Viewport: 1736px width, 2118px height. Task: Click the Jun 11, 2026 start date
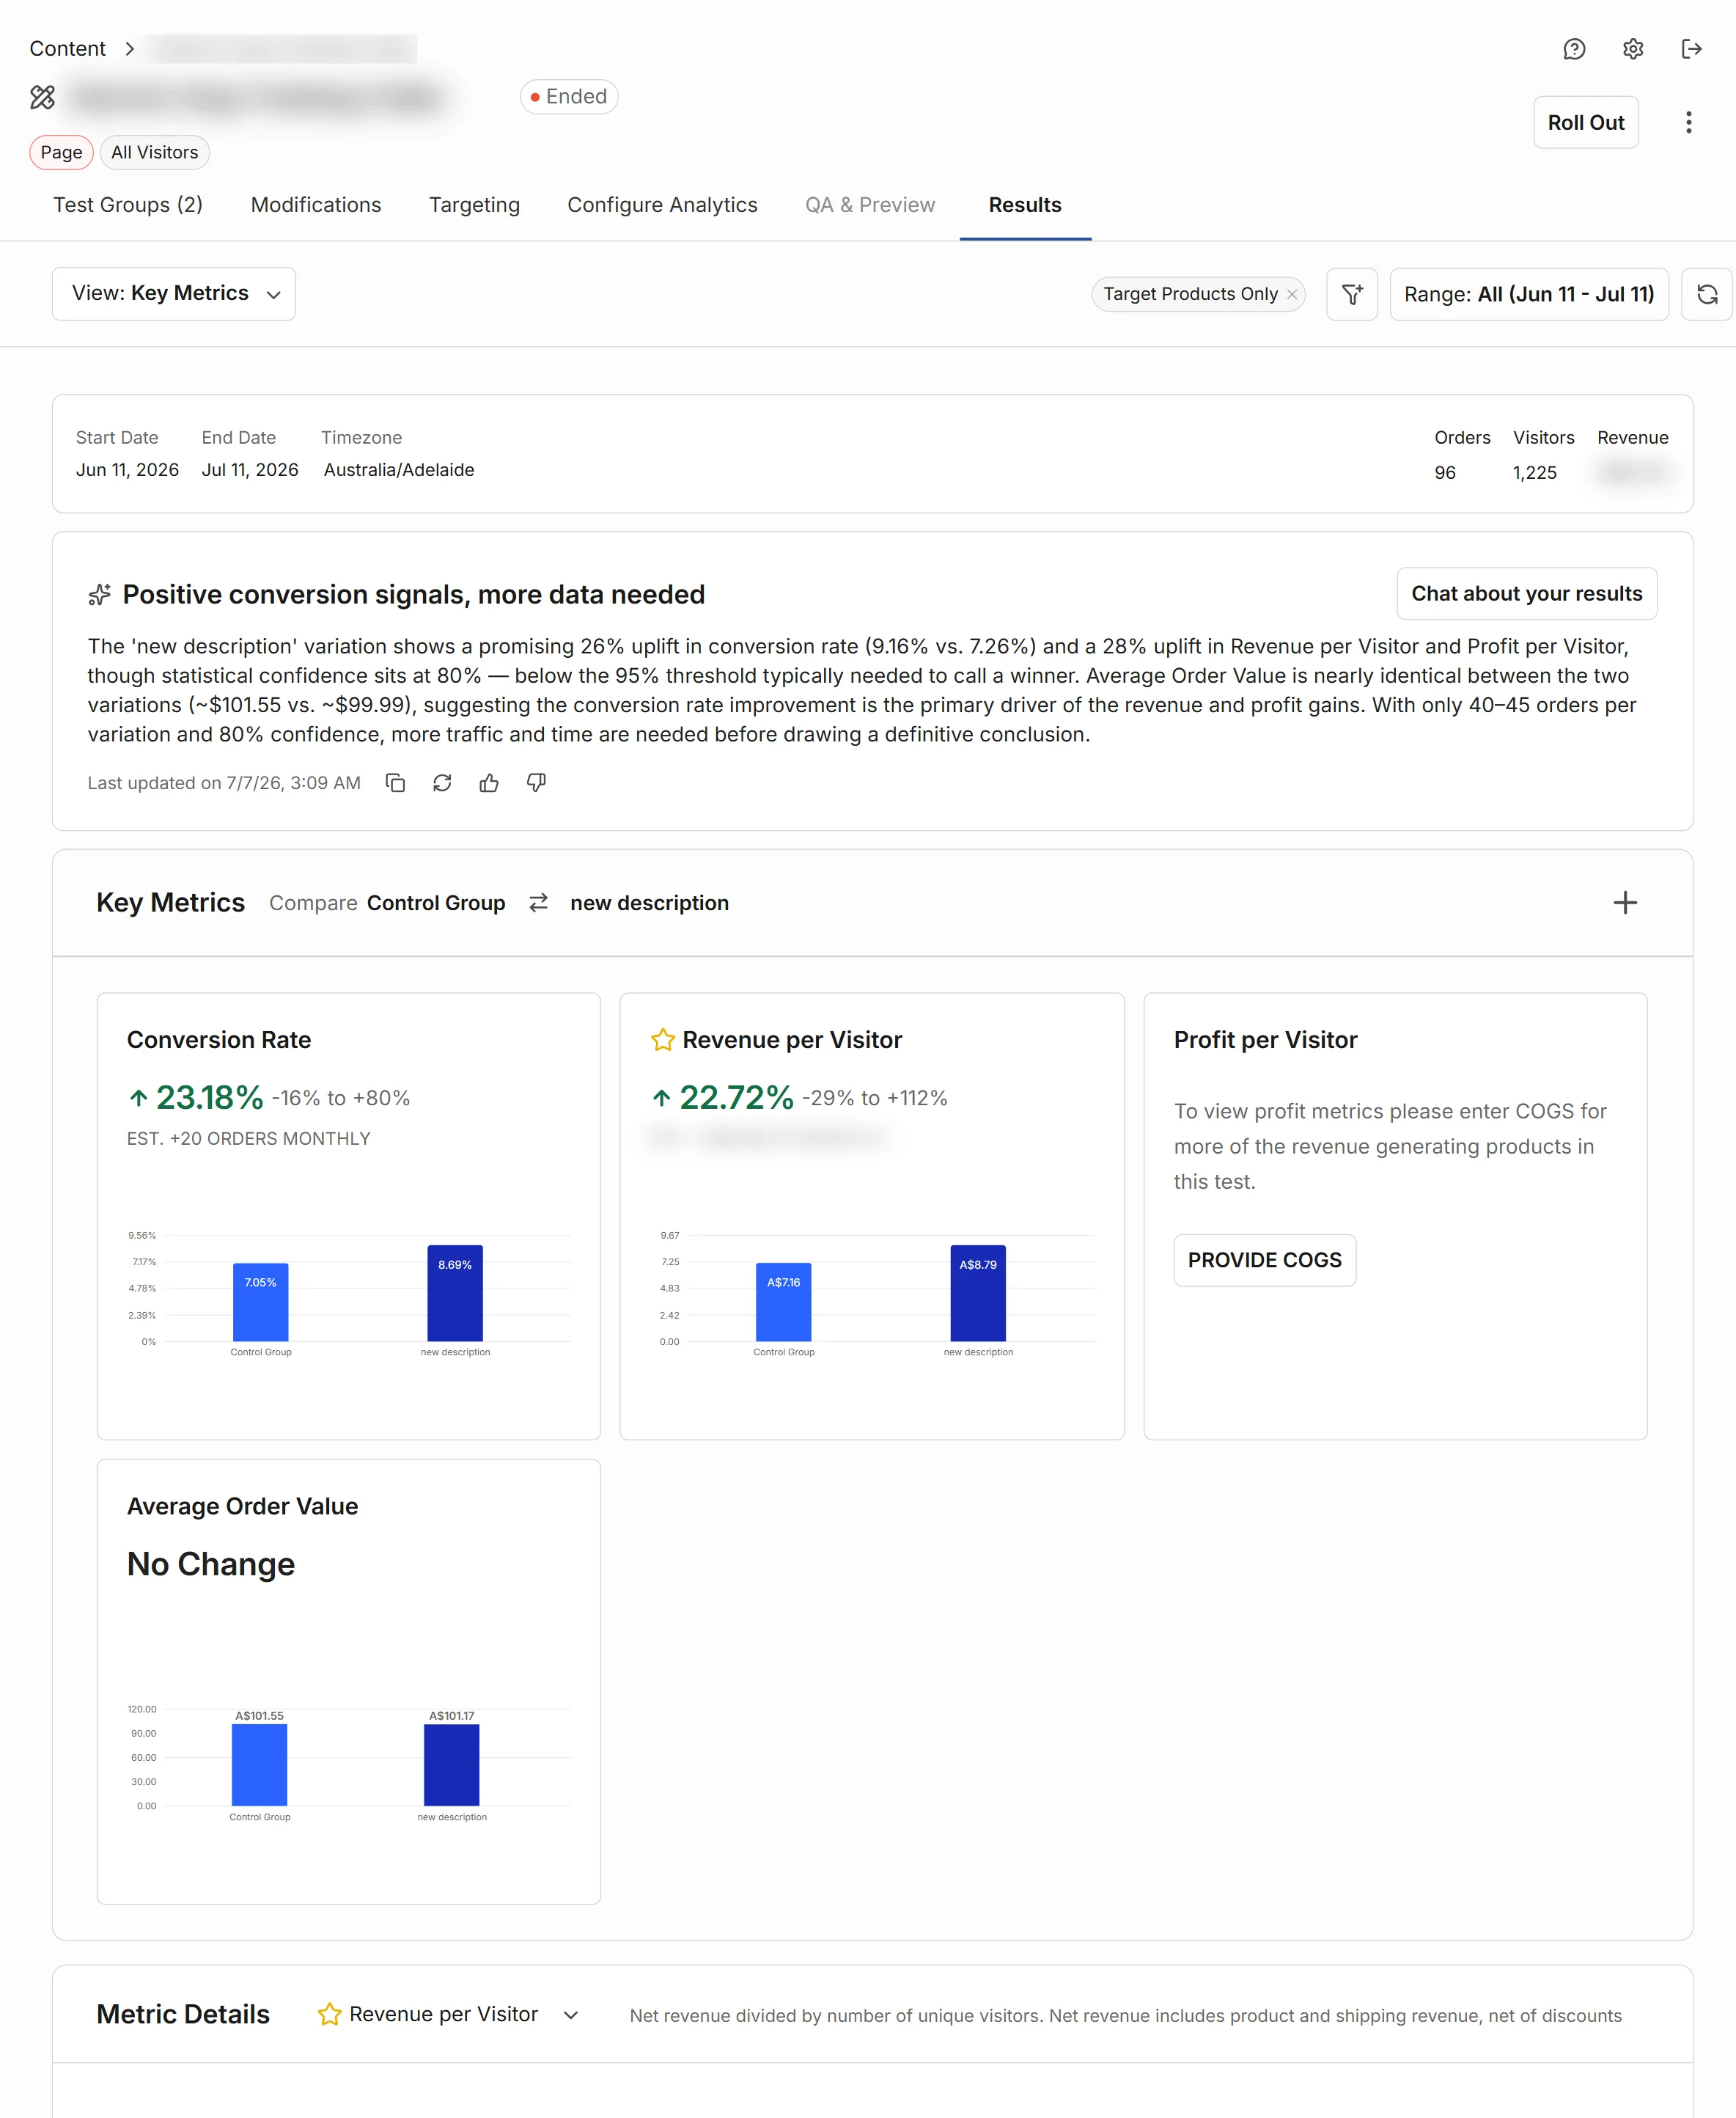127,469
